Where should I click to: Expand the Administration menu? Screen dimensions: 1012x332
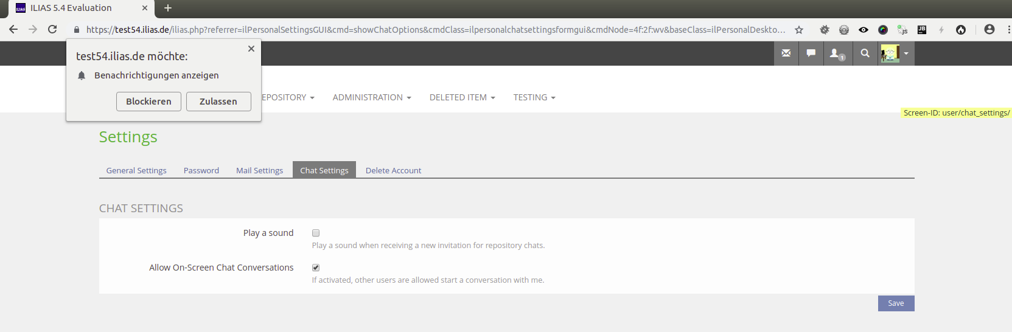pyautogui.click(x=372, y=97)
